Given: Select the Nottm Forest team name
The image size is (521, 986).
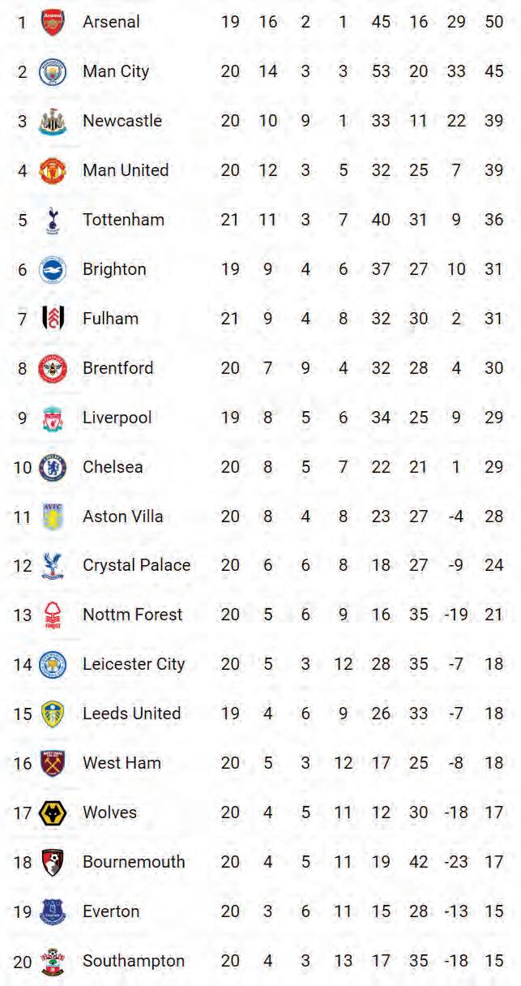Looking at the screenshot, I should tap(132, 615).
